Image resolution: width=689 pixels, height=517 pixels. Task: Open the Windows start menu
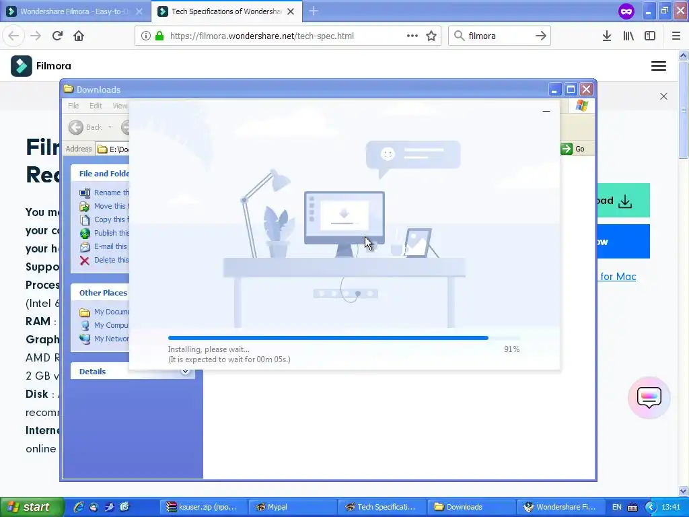32,507
